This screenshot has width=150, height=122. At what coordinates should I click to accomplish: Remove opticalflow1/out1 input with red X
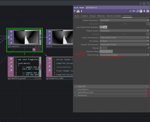[148, 92]
